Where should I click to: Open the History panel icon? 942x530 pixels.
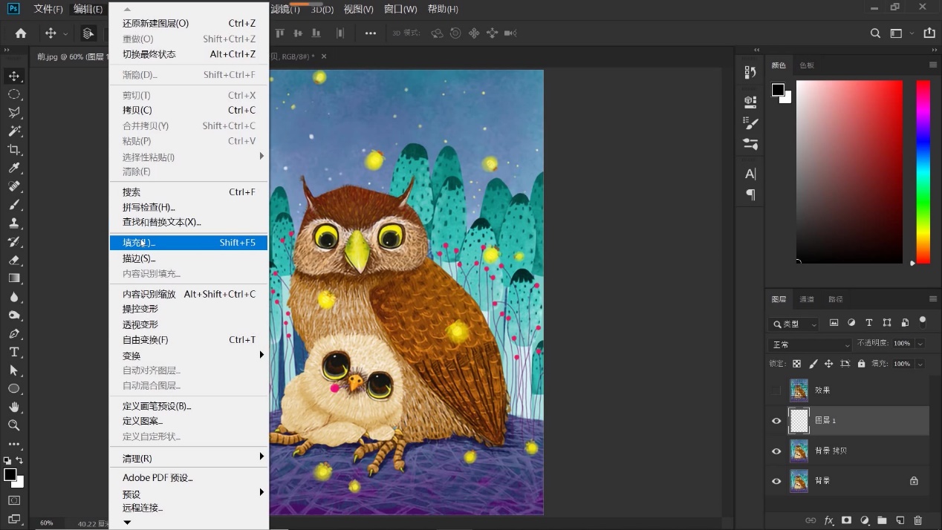pyautogui.click(x=750, y=72)
